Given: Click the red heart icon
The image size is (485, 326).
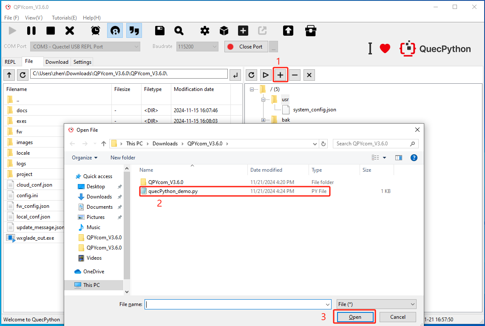Looking at the screenshot, I should pyautogui.click(x=385, y=48).
